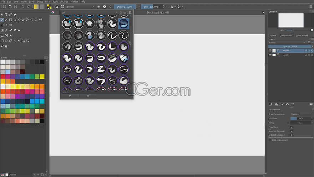Select the Crop tool
The height and width of the screenshot is (177, 314).
point(11,25)
